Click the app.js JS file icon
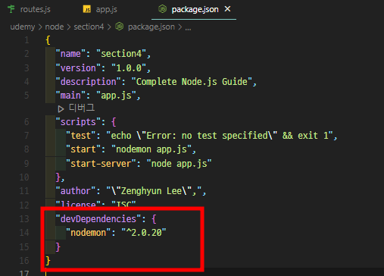 click(x=87, y=9)
